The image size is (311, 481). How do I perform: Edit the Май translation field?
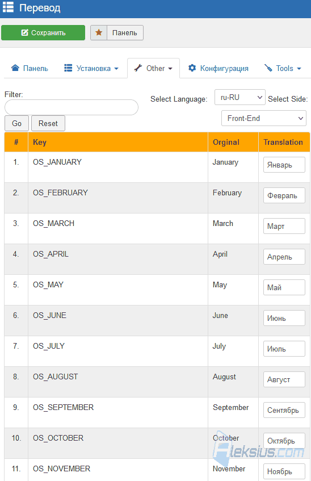click(x=284, y=287)
